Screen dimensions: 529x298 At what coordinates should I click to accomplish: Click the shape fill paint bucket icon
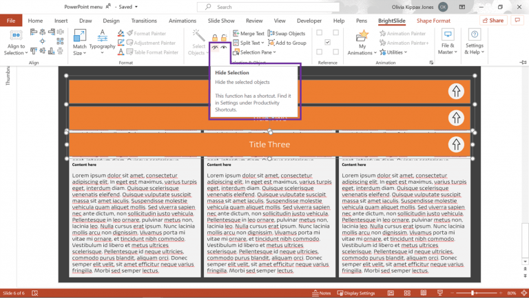(121, 33)
